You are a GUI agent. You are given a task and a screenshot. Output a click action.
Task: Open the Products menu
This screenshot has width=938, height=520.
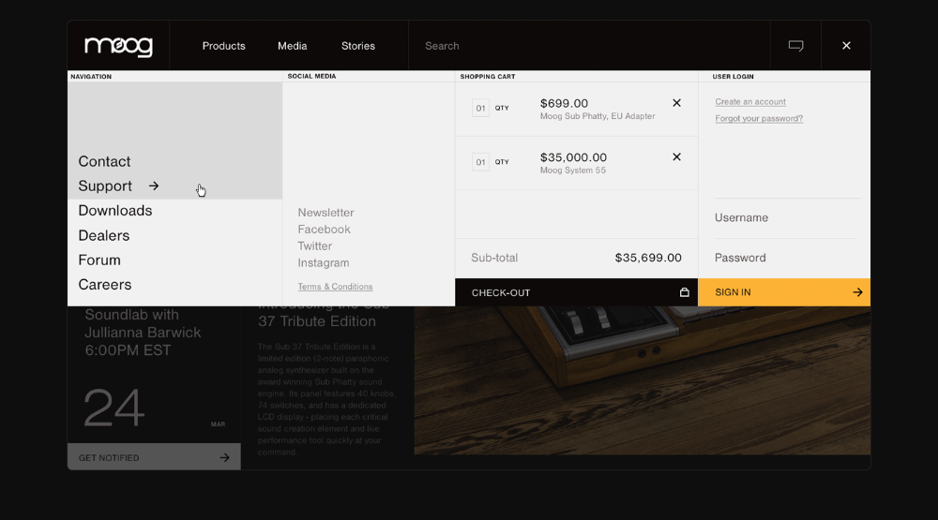[x=223, y=46]
